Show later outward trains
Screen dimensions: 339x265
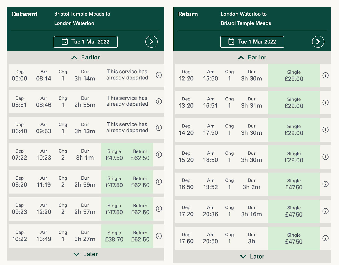(86, 254)
